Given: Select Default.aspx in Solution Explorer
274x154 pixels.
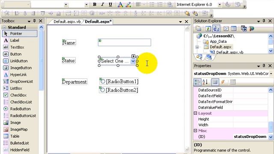Looking at the screenshot, I should click(x=220, y=47).
